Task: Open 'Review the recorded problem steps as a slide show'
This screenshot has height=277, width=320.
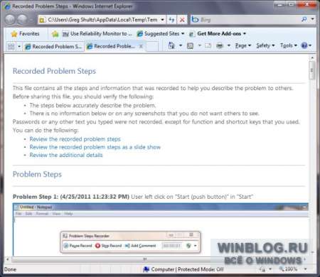Action: pyautogui.click(x=95, y=147)
